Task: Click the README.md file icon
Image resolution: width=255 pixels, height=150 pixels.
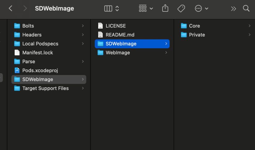Action: click(100, 35)
